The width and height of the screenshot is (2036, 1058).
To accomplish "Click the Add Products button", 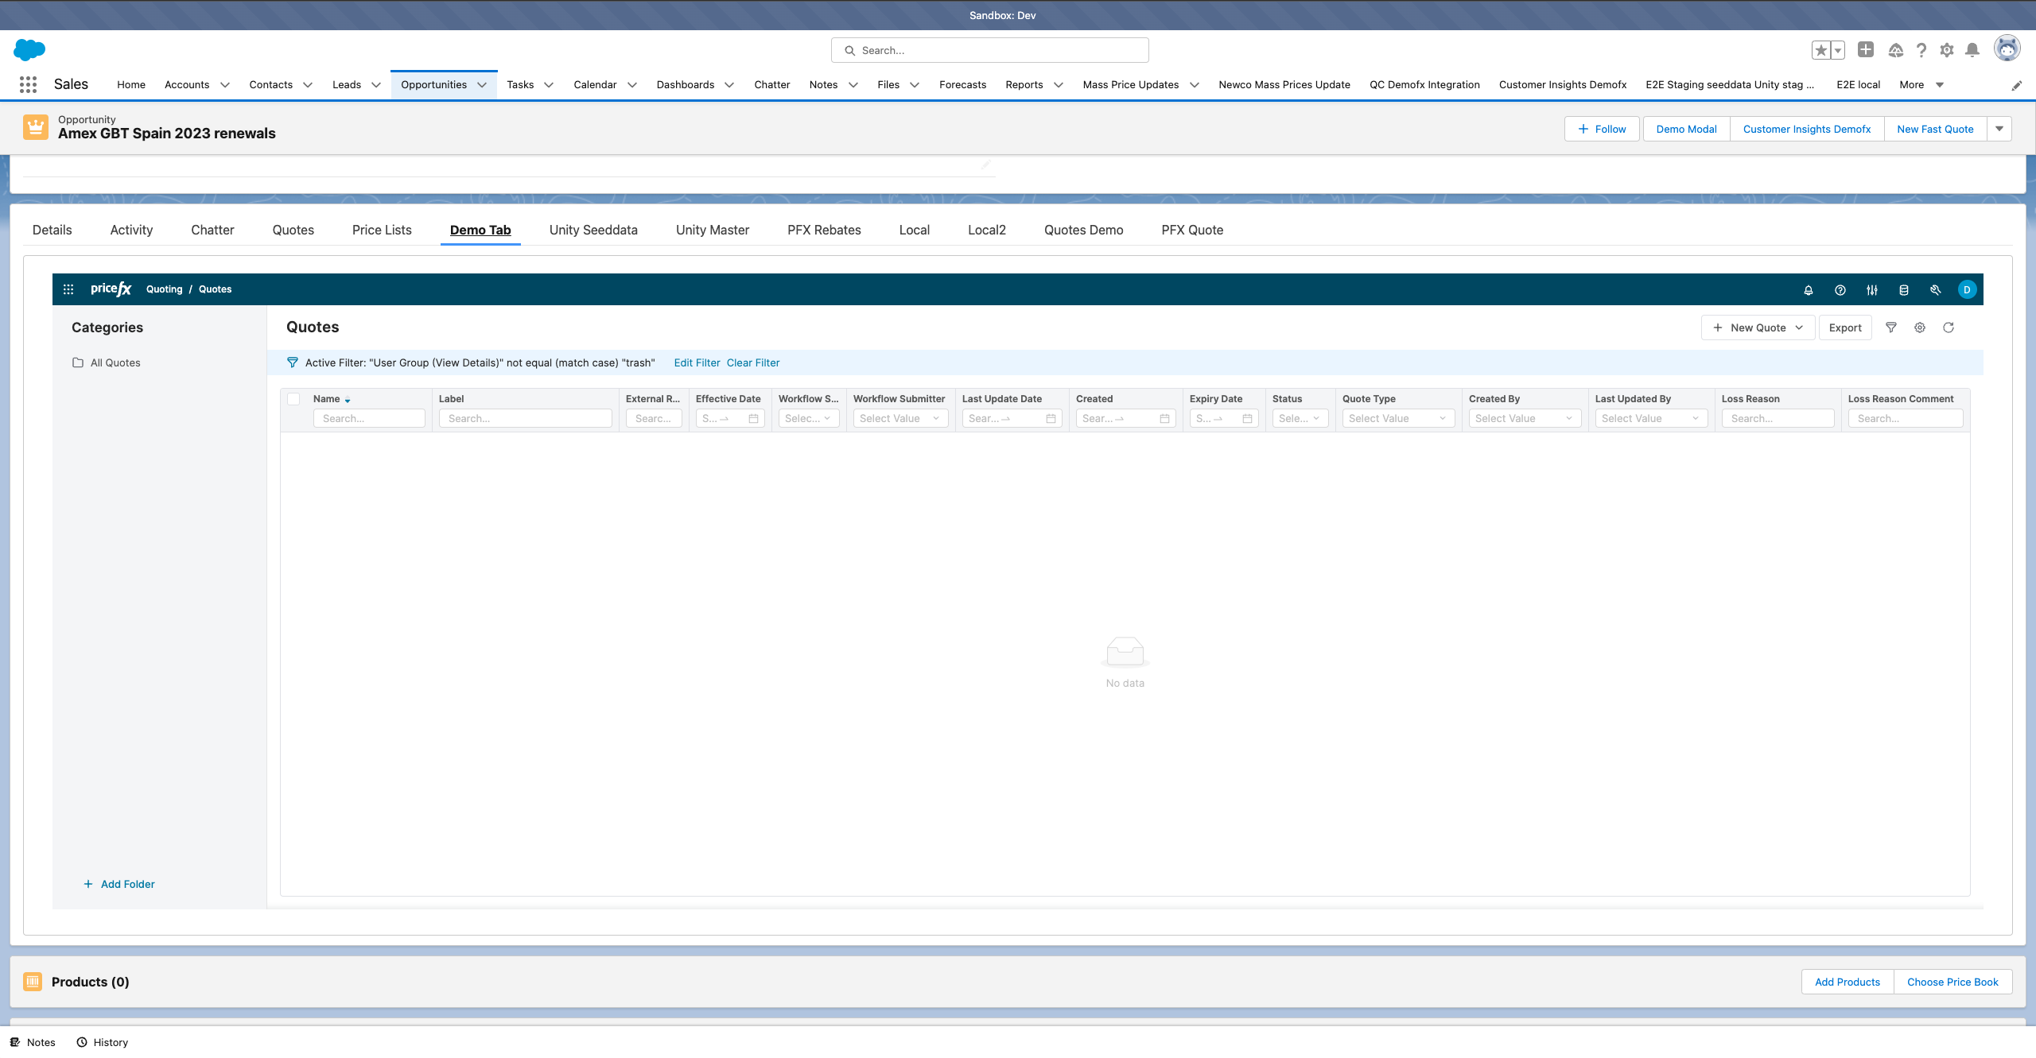I will point(1847,982).
